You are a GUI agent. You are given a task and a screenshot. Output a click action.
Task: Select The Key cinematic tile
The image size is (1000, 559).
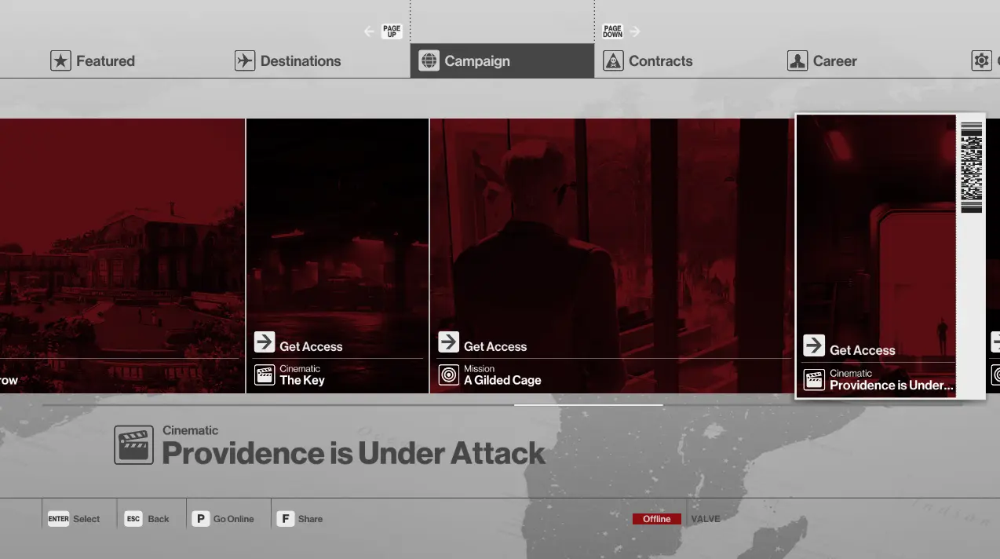coord(338,256)
